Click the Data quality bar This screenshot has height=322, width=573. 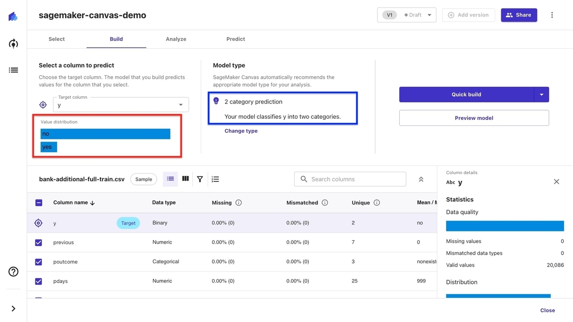[x=505, y=226]
